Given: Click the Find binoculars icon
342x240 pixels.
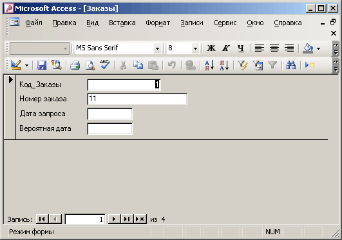Looking at the screenshot, I should coord(291,65).
